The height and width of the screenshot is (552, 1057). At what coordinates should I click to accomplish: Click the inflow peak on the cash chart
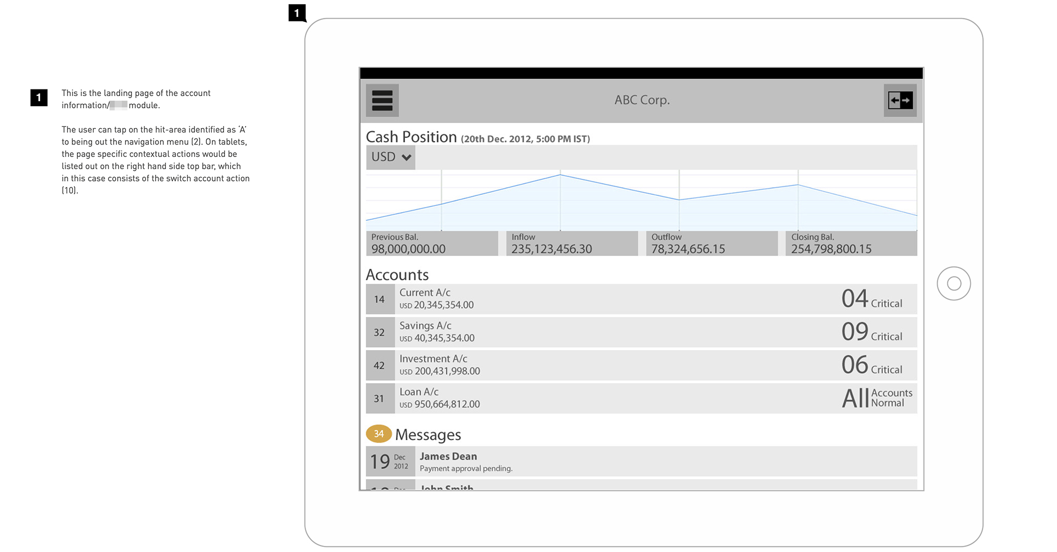click(560, 174)
